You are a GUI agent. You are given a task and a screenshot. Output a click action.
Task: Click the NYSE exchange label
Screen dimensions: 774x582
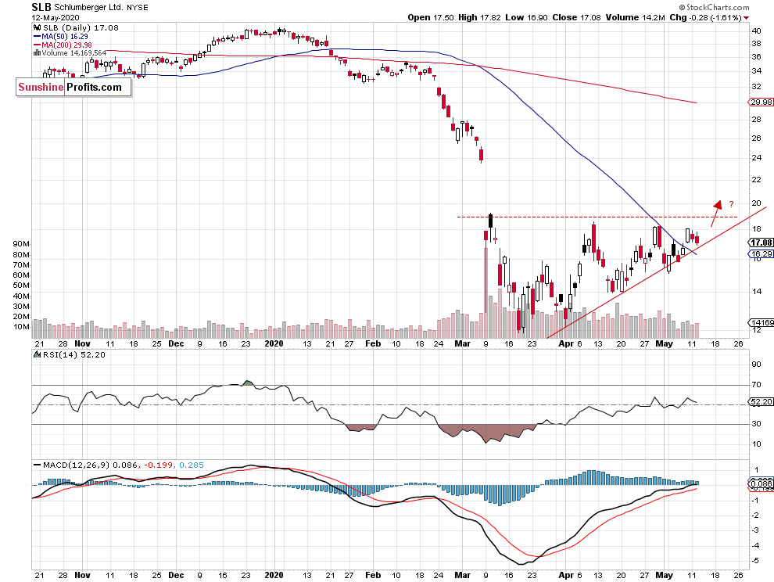(x=136, y=7)
